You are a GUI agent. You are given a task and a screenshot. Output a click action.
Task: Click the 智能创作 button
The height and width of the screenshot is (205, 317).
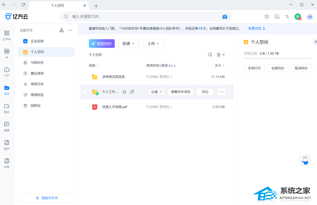click(x=102, y=43)
